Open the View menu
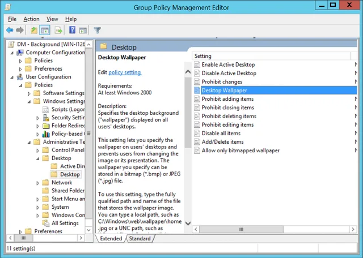The image size is (363, 258). (52, 19)
